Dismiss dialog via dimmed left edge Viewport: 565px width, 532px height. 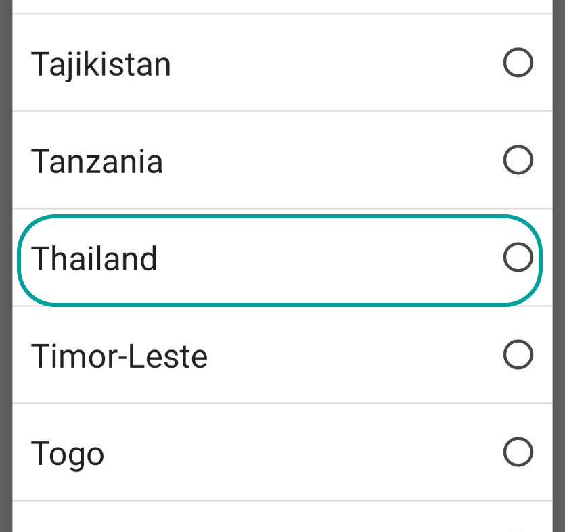coord(6,266)
